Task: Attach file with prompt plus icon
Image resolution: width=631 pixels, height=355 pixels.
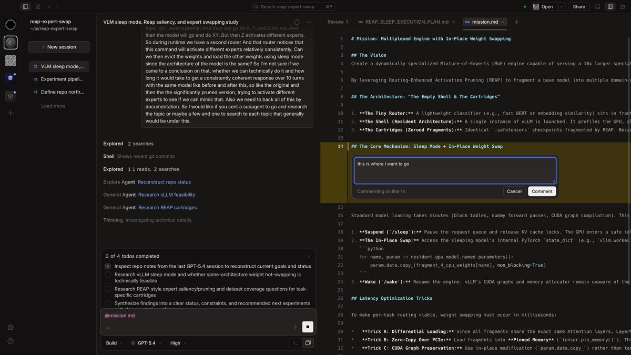Action: coord(296,327)
